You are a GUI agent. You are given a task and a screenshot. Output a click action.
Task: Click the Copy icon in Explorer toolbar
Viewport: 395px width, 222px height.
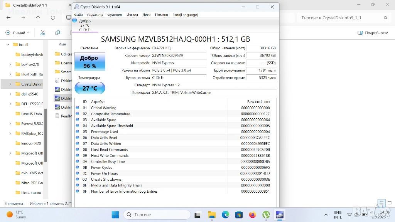(57, 33)
